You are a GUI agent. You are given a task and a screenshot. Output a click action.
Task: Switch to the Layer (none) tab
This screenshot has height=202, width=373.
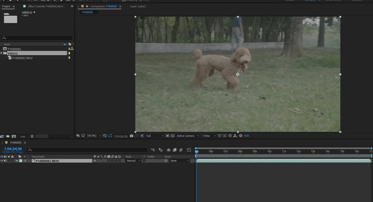click(x=138, y=6)
